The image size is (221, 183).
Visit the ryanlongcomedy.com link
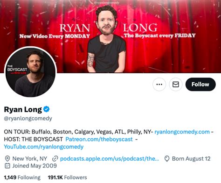point(182,132)
